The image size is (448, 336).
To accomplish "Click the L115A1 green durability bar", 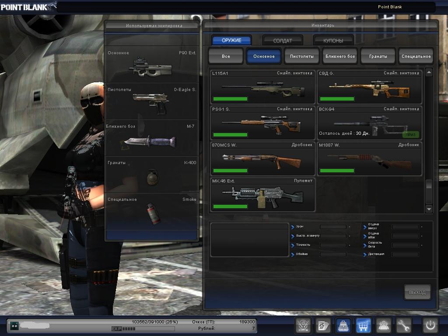I will (230, 99).
